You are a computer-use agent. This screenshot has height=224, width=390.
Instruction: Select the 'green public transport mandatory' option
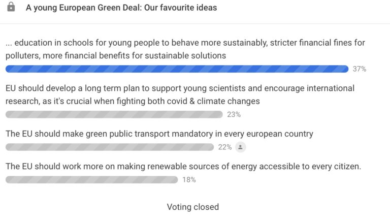pos(159,134)
